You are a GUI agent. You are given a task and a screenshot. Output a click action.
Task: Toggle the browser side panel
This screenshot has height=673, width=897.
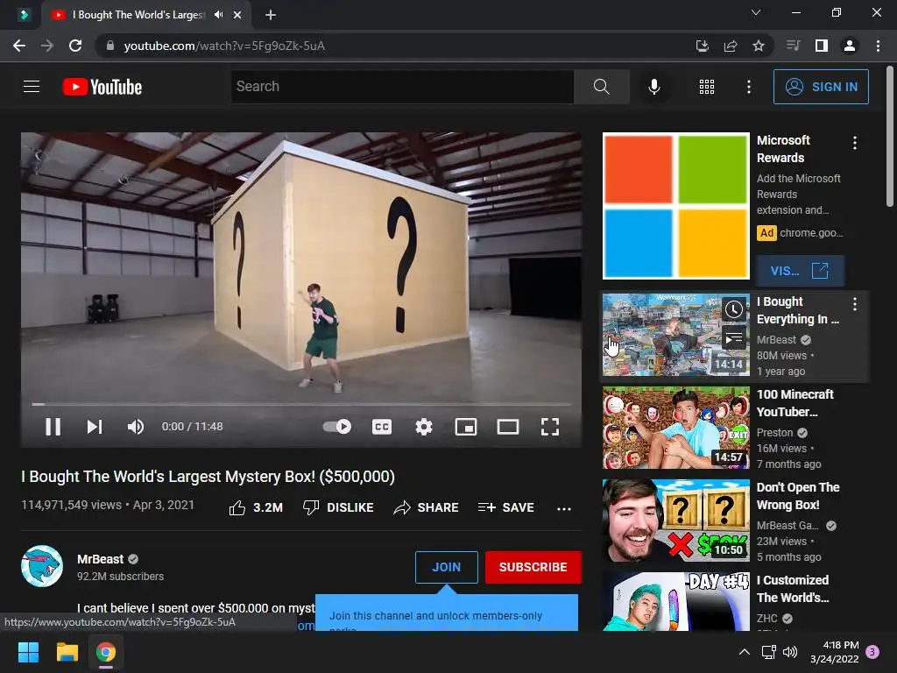tap(822, 46)
